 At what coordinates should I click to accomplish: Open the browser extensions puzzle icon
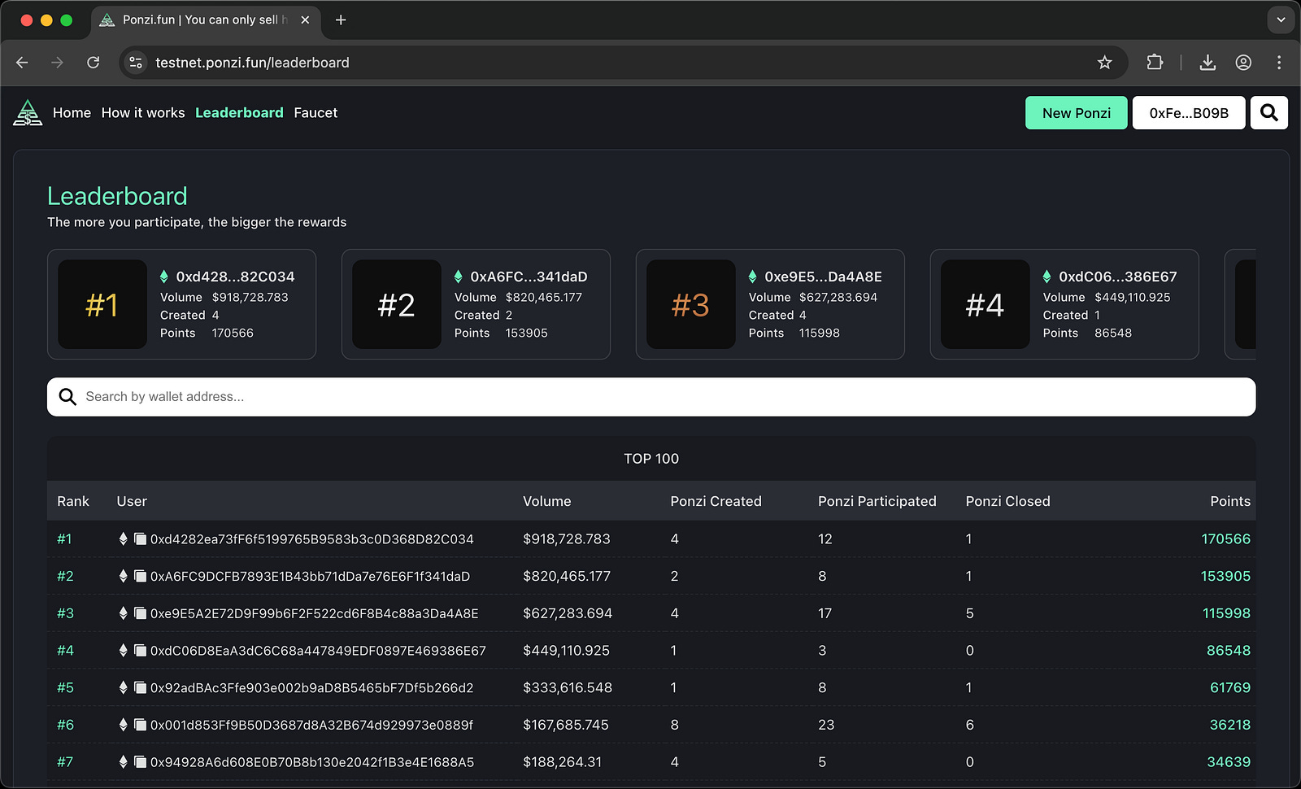pos(1155,63)
